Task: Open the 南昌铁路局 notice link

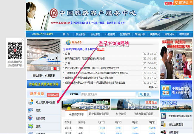Action: (x=89, y=78)
